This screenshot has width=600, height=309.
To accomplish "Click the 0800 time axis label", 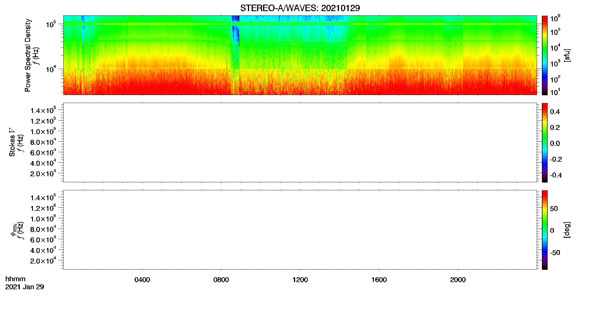I will click(221, 280).
